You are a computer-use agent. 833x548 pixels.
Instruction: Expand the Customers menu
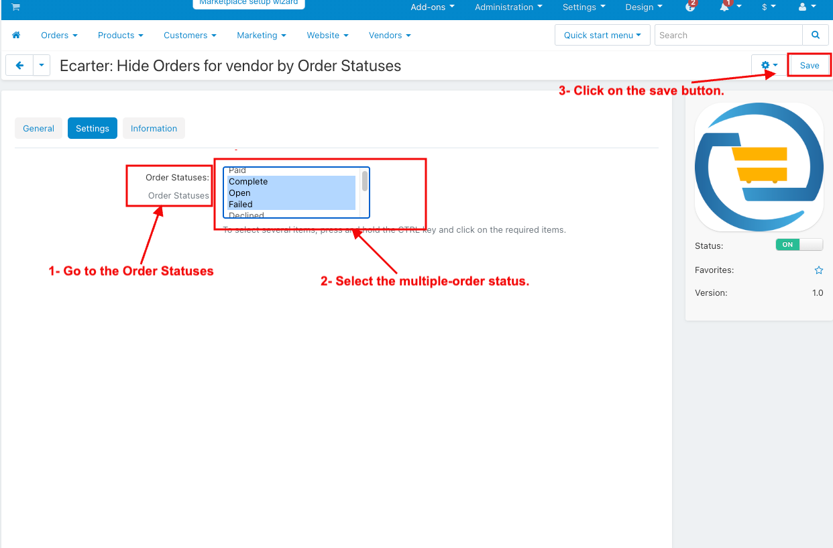[190, 35]
